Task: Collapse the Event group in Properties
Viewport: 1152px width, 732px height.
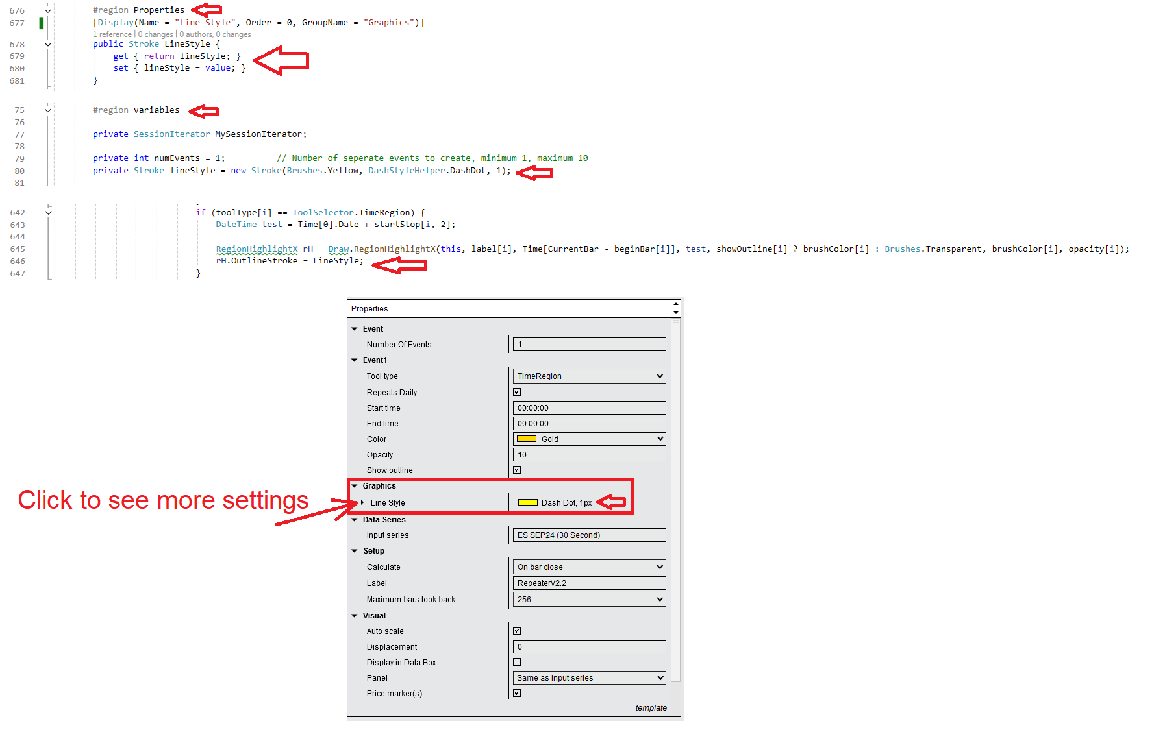Action: 355,329
